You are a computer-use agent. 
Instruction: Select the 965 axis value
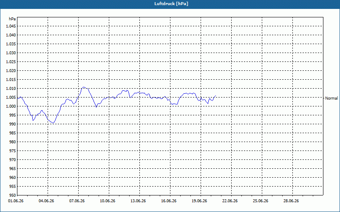click(13, 168)
